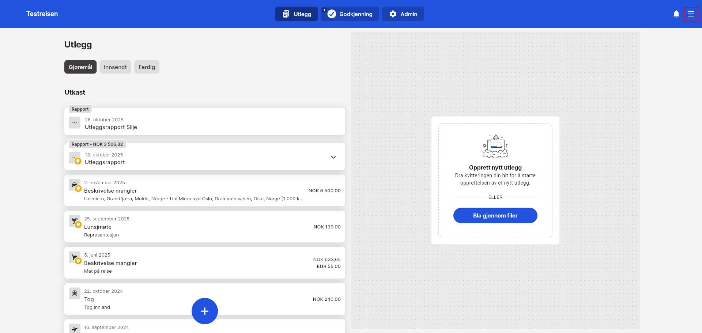Open the Admin section

(x=403, y=14)
